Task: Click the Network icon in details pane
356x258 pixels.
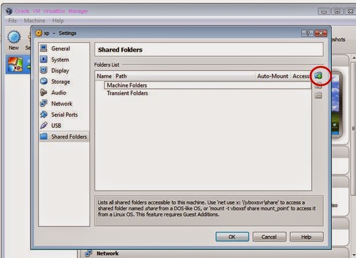Action: click(x=88, y=253)
